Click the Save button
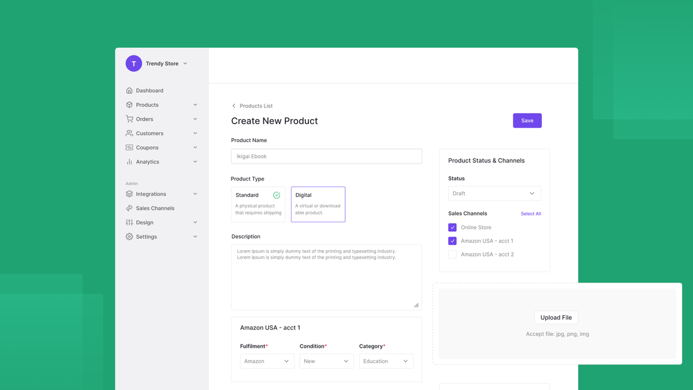The height and width of the screenshot is (390, 693). pyautogui.click(x=527, y=120)
